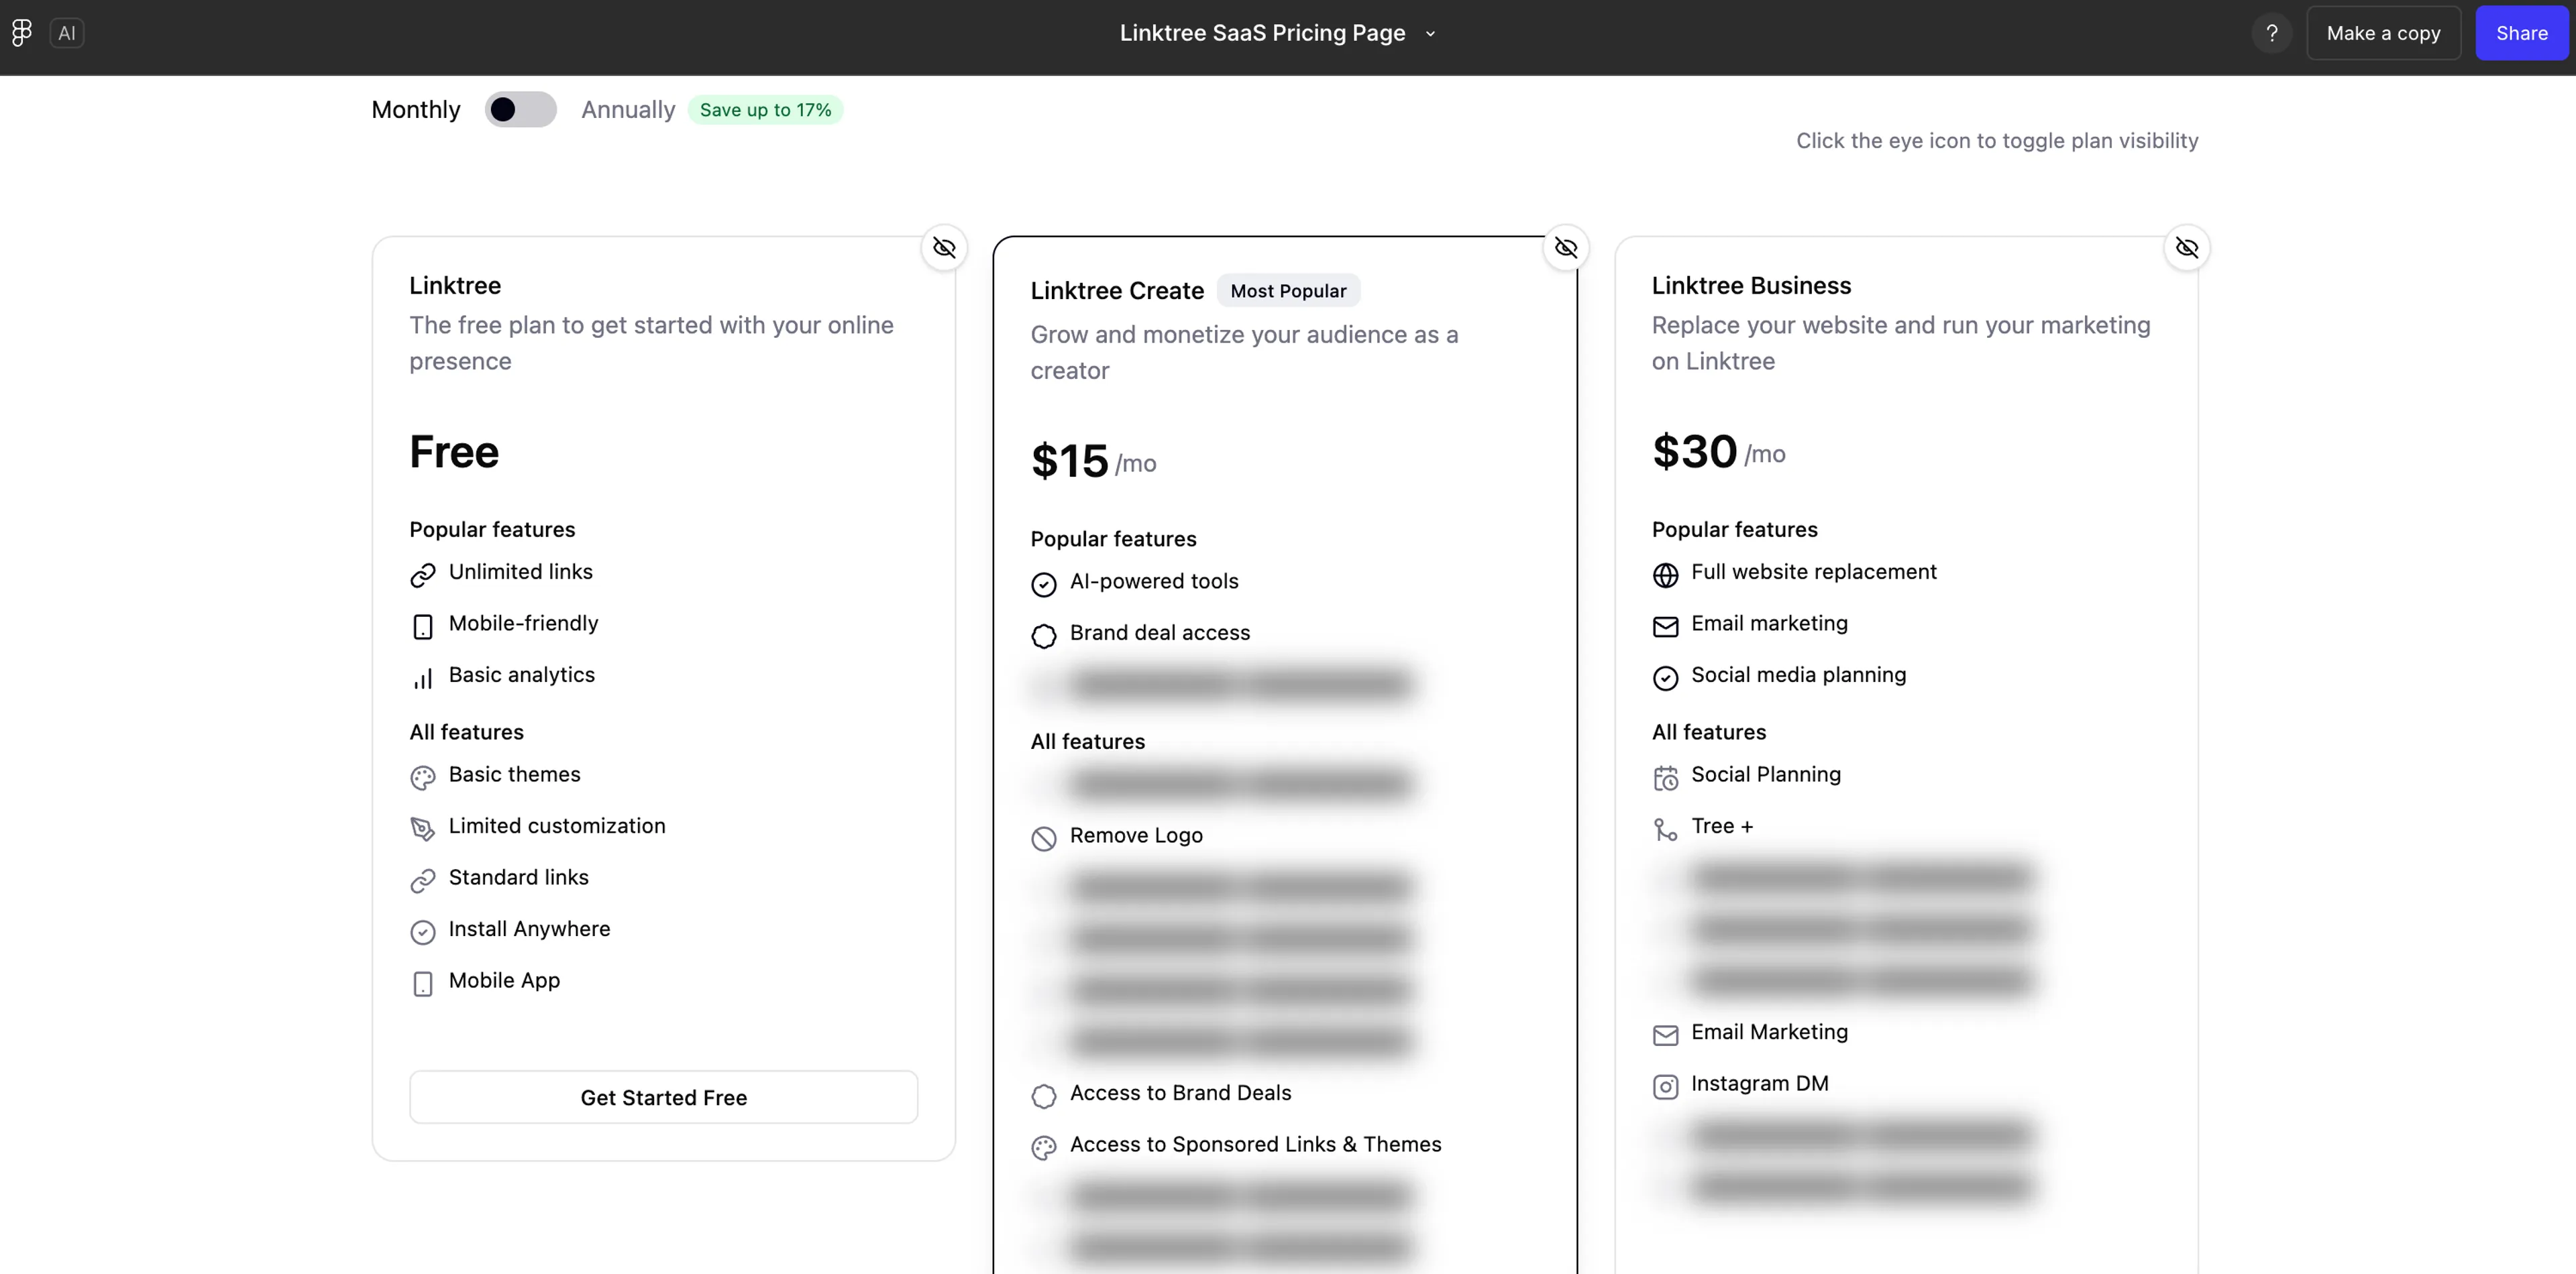Click the Full website replacement globe icon
Screen dimensions: 2576x1274
pyautogui.click(x=1666, y=575)
